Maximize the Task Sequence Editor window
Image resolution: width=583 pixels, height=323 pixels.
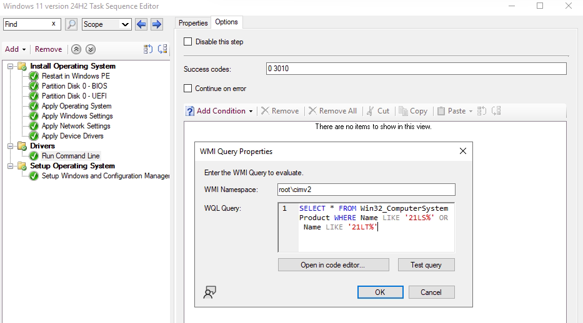click(540, 6)
